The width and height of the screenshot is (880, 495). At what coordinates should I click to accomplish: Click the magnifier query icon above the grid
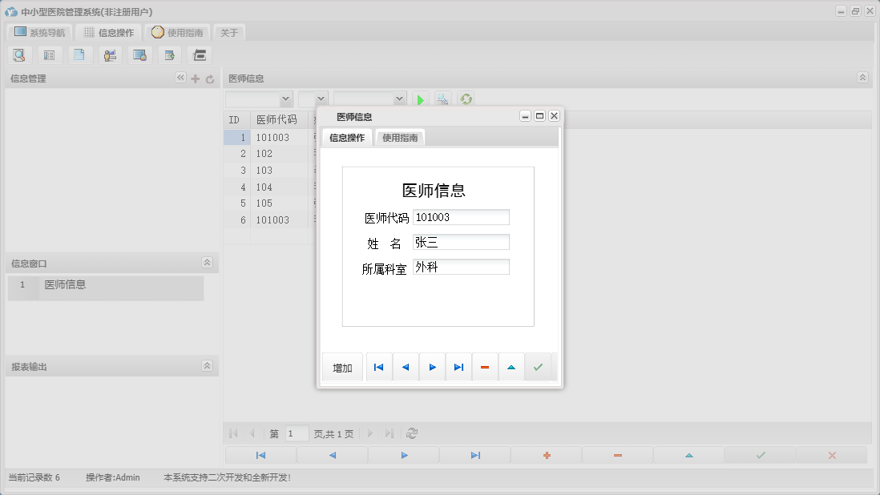coord(443,99)
